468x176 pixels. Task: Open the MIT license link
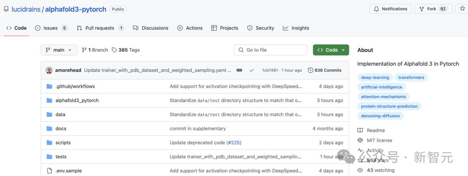point(379,140)
